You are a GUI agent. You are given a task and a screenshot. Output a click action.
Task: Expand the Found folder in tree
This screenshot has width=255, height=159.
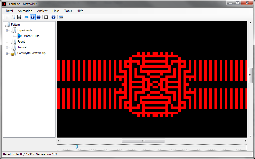coord(7,42)
